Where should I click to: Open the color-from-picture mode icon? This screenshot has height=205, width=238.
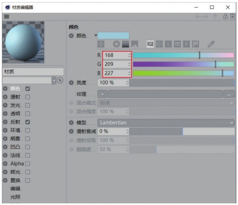(x=134, y=44)
